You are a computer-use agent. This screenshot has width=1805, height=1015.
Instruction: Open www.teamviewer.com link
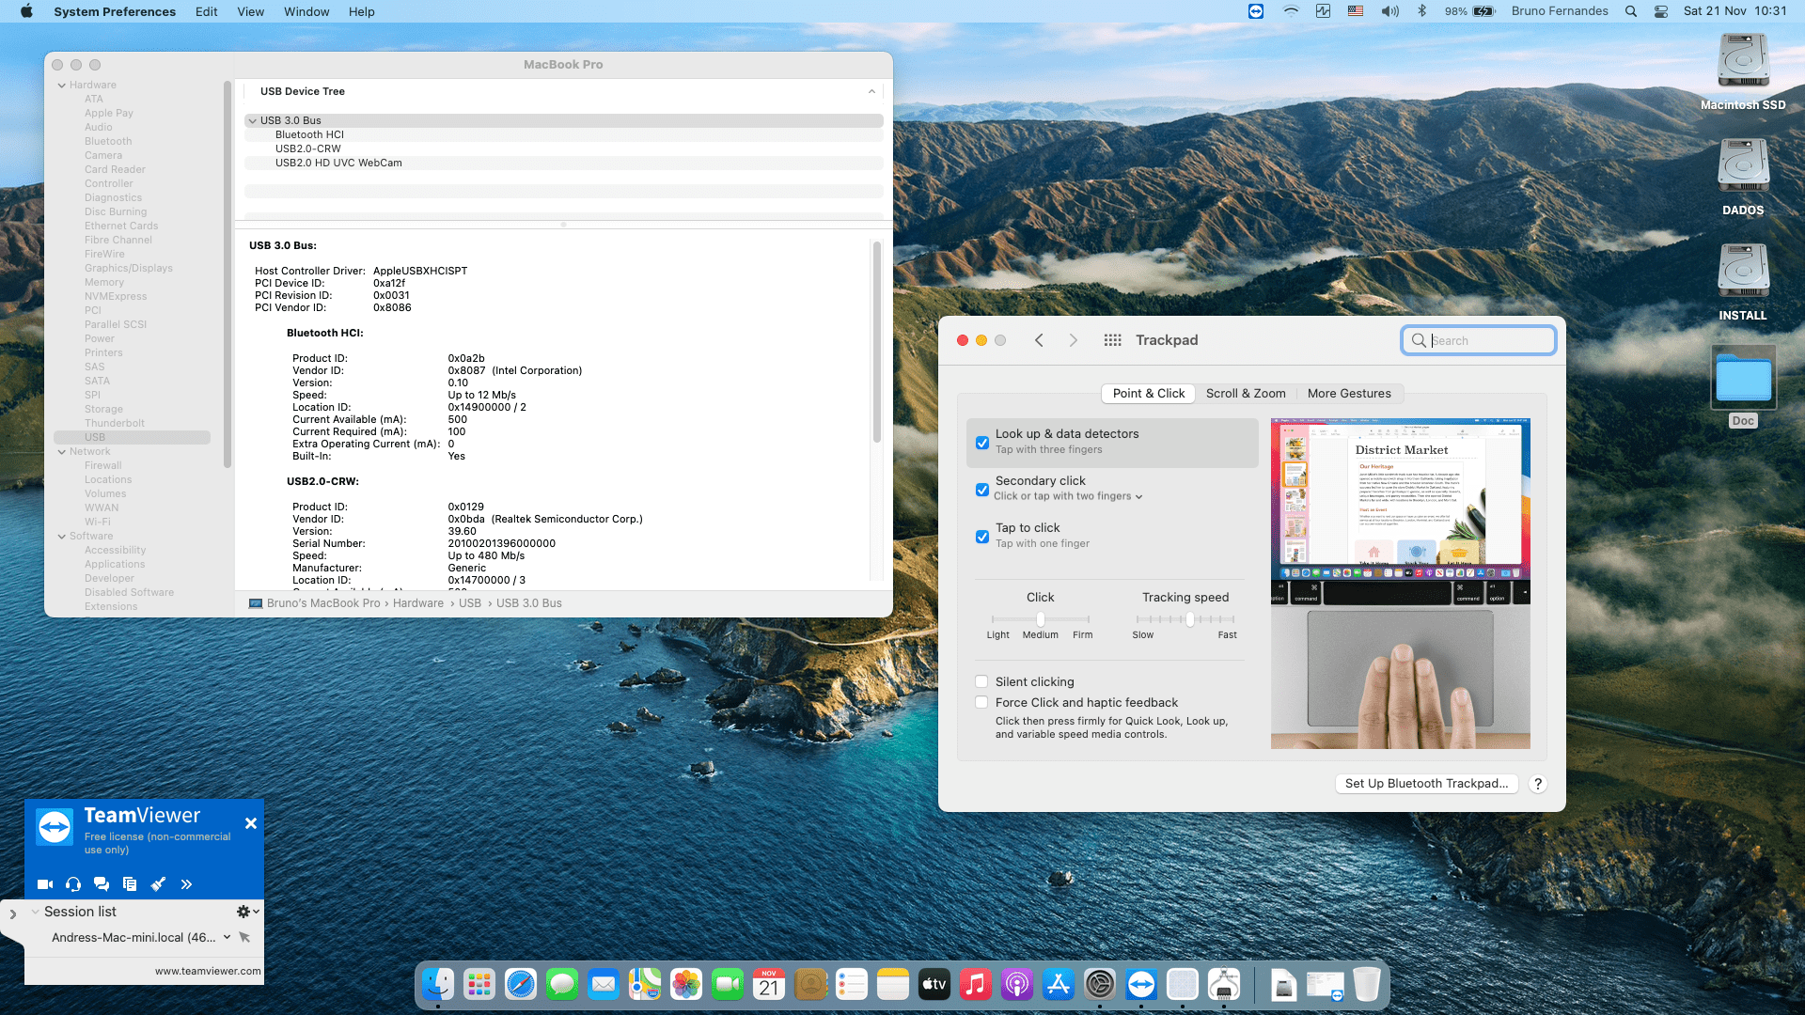208,971
